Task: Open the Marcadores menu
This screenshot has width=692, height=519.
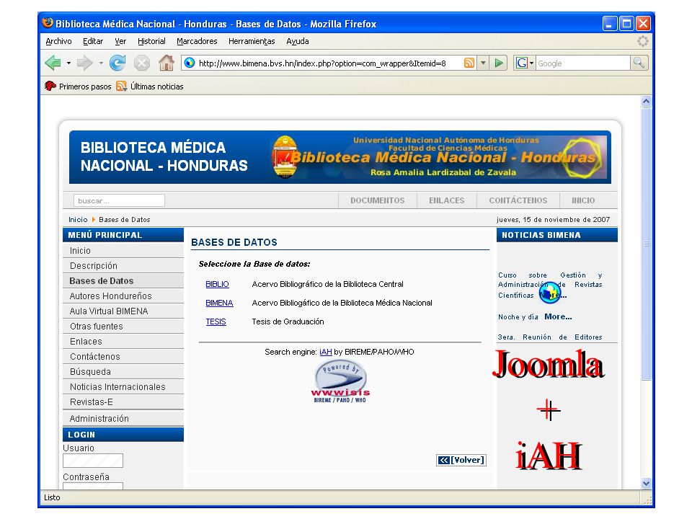Action: pyautogui.click(x=197, y=41)
